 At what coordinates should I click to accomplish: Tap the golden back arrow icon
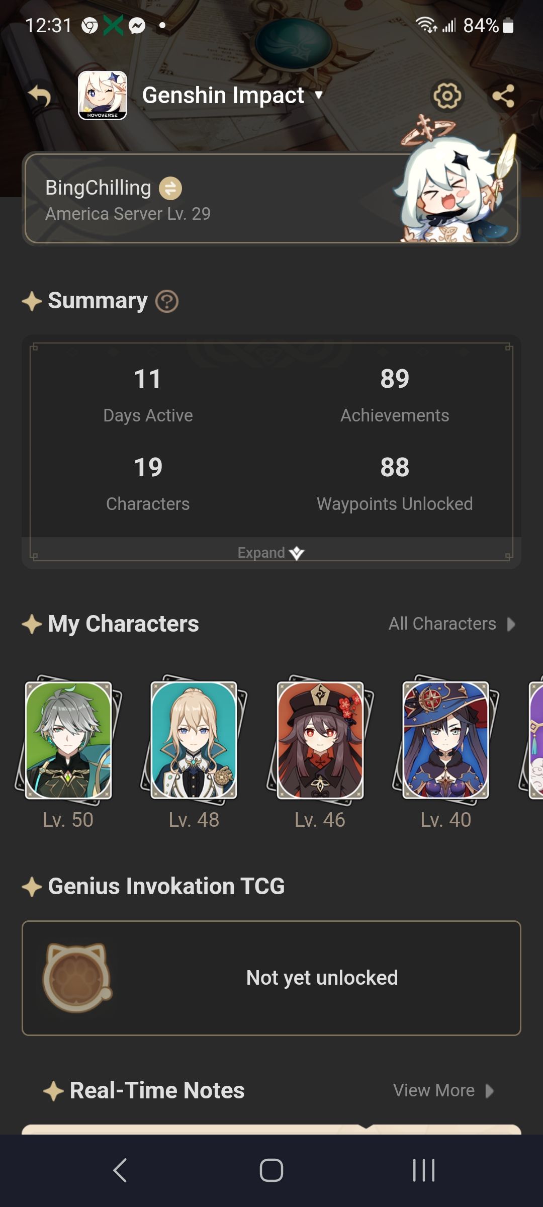coord(40,96)
